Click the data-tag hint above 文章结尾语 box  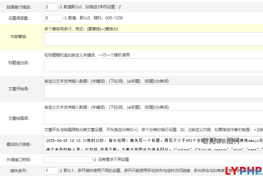coord(107,107)
